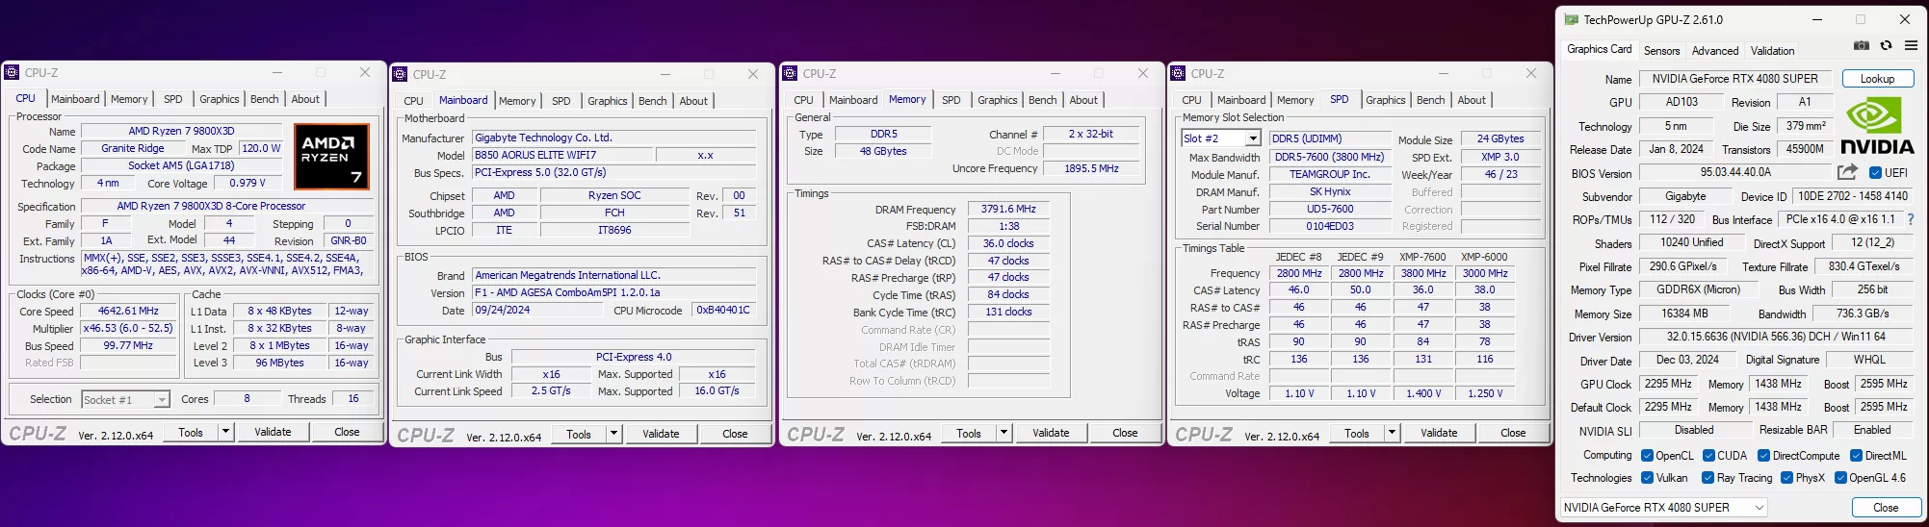Click the GPU-Z refresh icon
This screenshot has height=527, width=1929.
click(x=1886, y=45)
